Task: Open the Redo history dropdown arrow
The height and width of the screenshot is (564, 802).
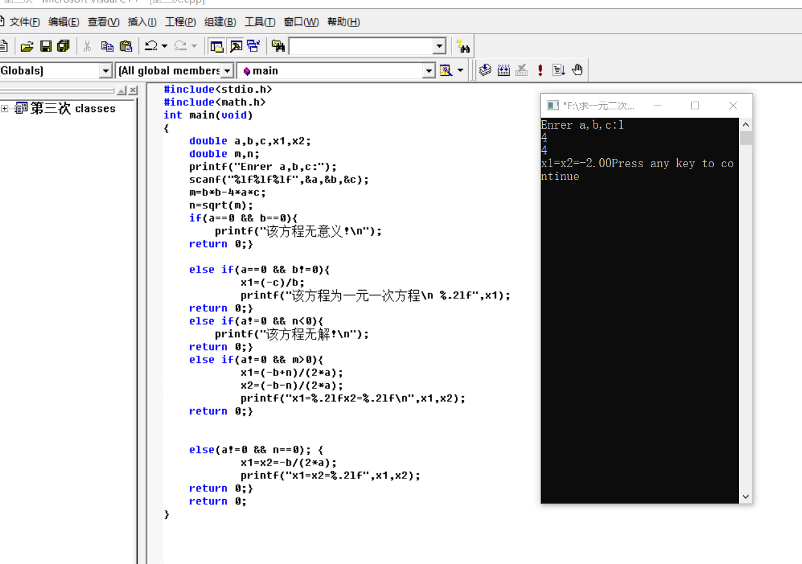Action: click(x=194, y=46)
